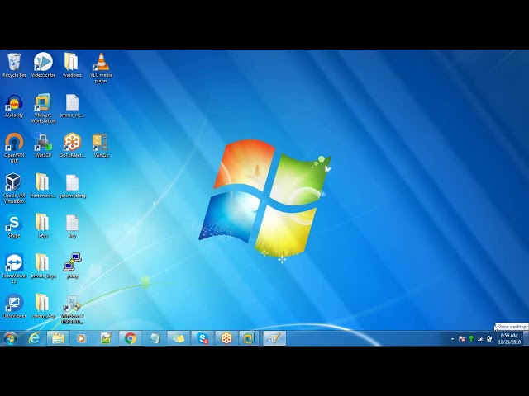Select the WinSCP desktop shortcut
Screen dimensions: 529x396
tap(43, 145)
